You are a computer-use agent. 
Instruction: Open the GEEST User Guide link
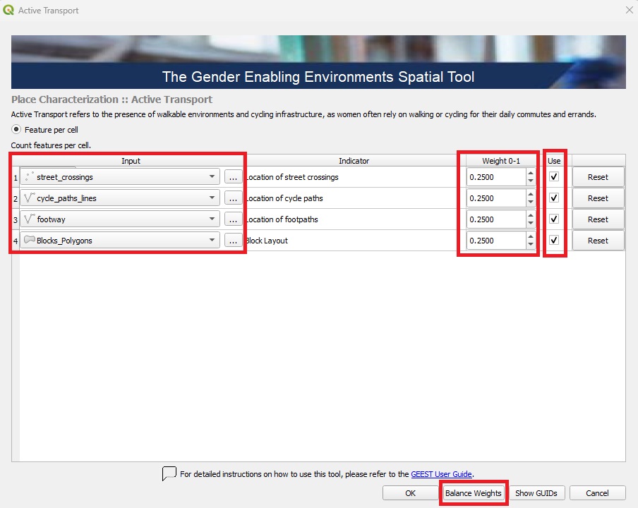pos(441,473)
